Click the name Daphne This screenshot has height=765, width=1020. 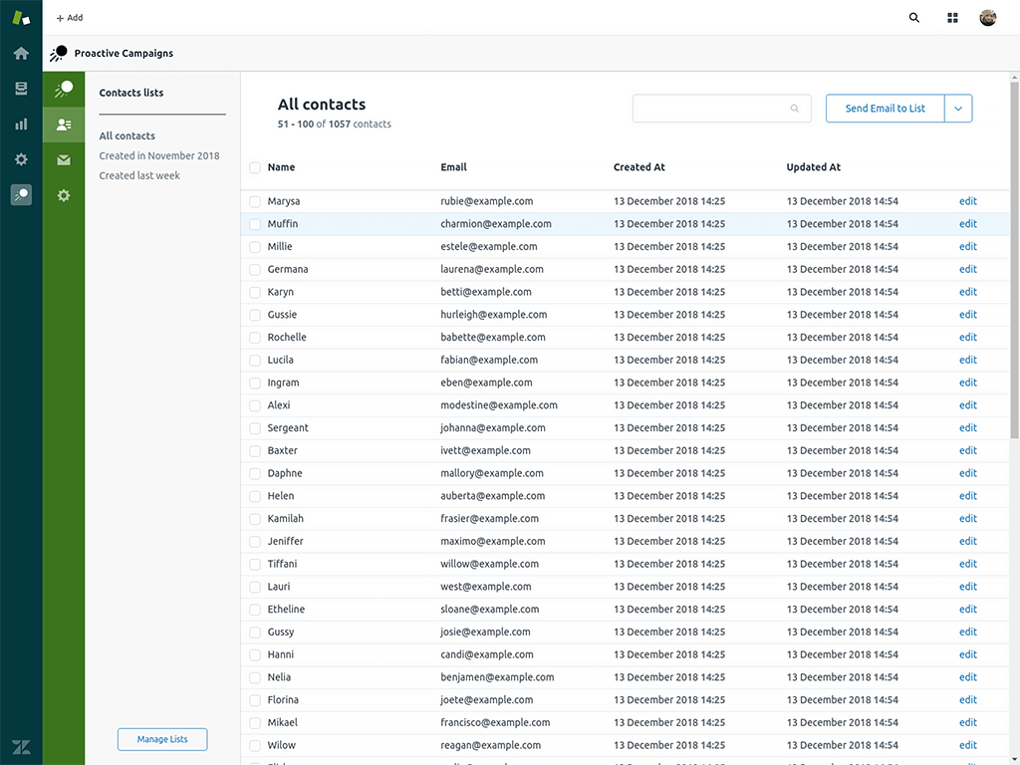click(x=285, y=473)
